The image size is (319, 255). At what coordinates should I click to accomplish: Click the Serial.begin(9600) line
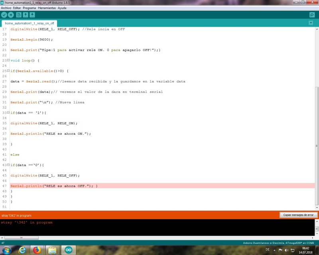coord(32,39)
